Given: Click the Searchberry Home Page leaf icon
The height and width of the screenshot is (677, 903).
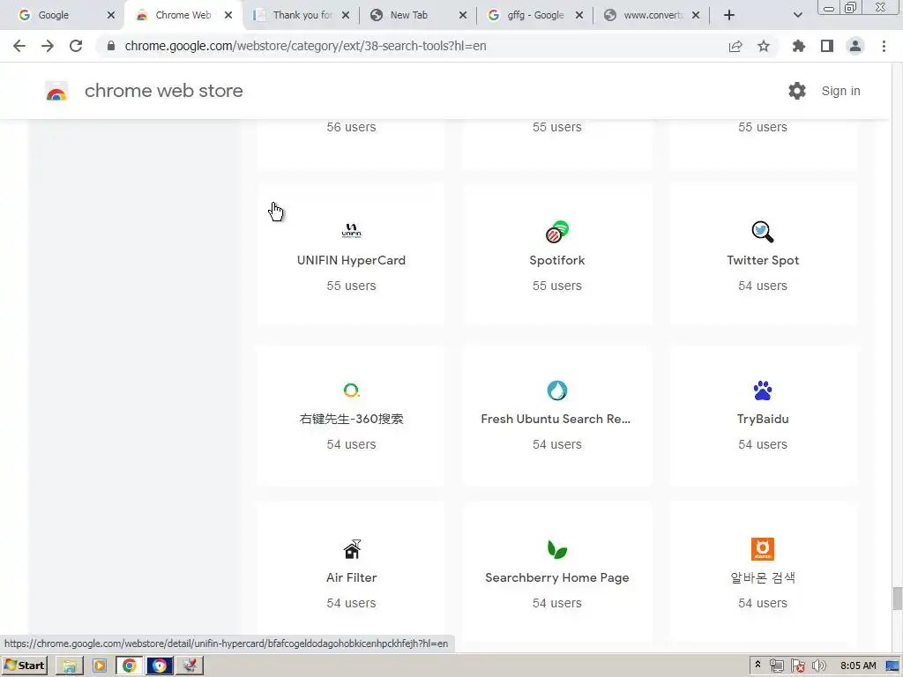Looking at the screenshot, I should (x=557, y=549).
